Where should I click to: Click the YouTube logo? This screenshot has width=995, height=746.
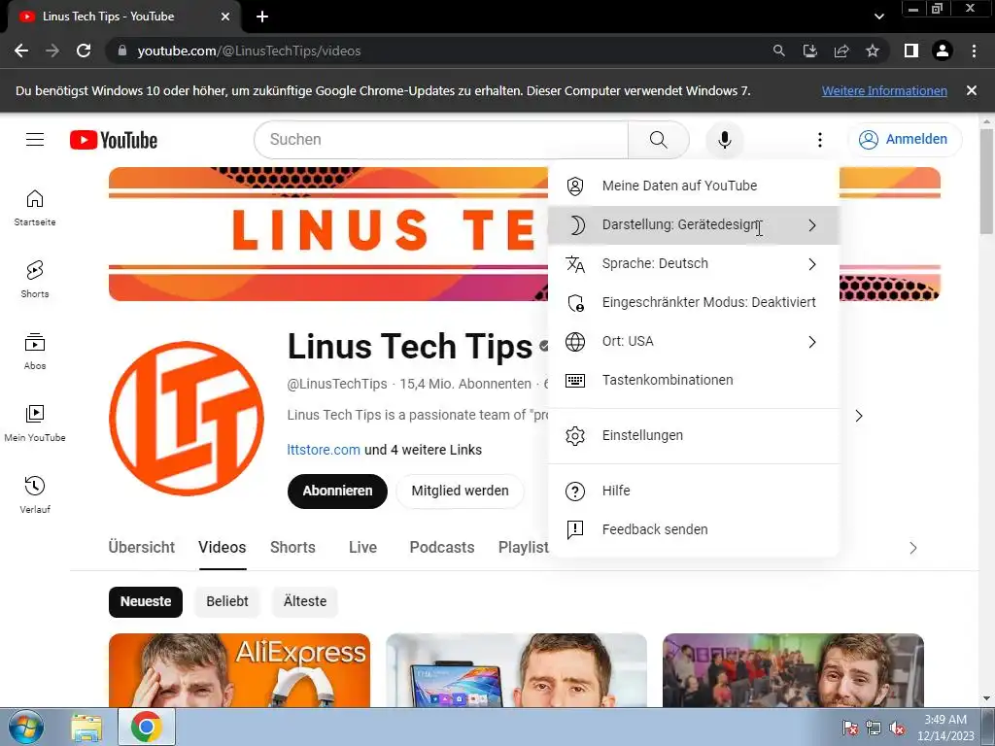pos(114,140)
